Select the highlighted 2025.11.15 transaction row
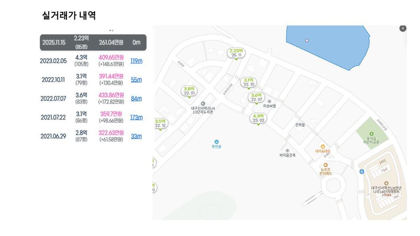Viewport: 420px width, 236px height. point(93,42)
